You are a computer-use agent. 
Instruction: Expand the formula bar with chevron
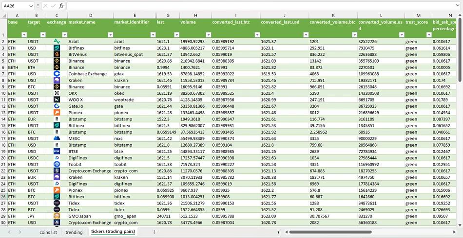point(458,6)
